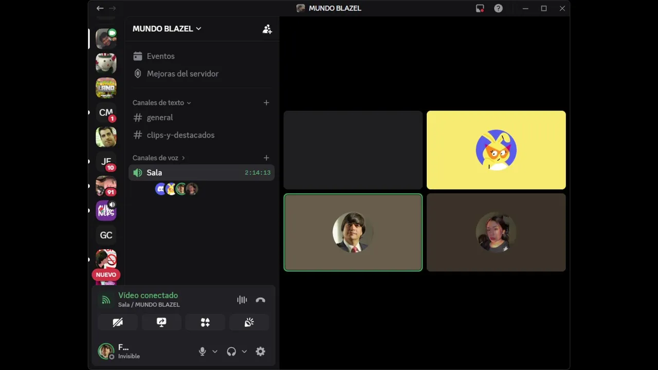
Task: Add a voice channel with the plus icon
Action: [x=266, y=158]
